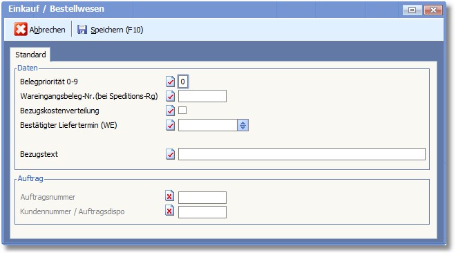Toggle the checkmark icon beside Bezugstext

(x=171, y=154)
